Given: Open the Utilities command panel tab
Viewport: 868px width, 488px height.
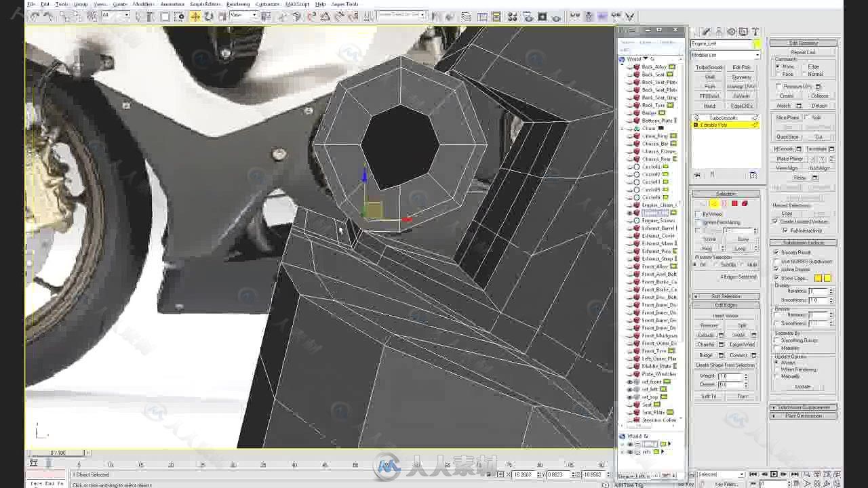Looking at the screenshot, I should point(755,32).
